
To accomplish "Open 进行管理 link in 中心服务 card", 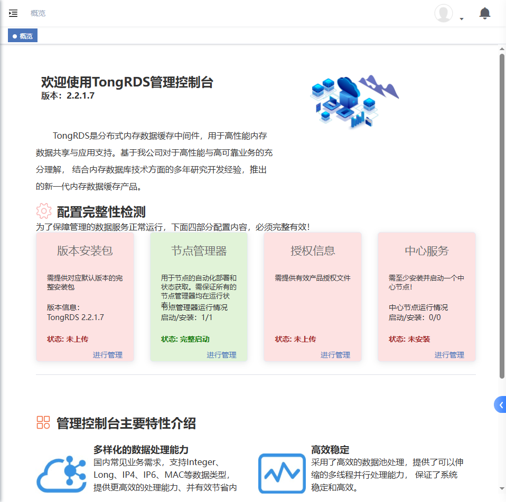I will click(449, 355).
